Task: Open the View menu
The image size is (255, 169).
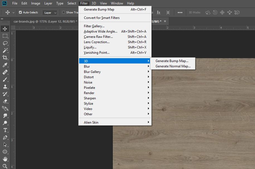Action: [103, 3]
